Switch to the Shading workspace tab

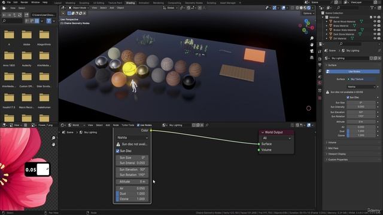click(x=130, y=3)
